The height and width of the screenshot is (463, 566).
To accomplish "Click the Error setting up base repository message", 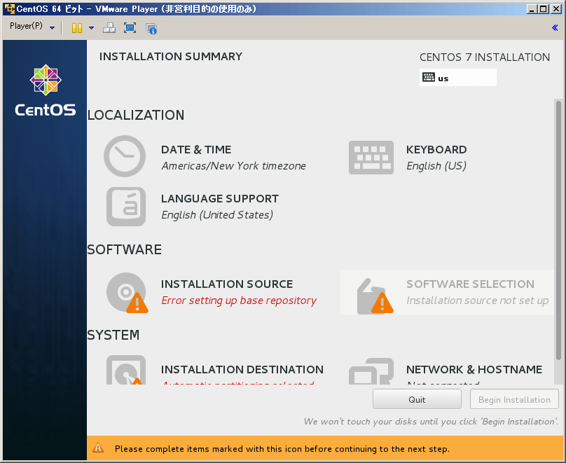I will (x=239, y=300).
